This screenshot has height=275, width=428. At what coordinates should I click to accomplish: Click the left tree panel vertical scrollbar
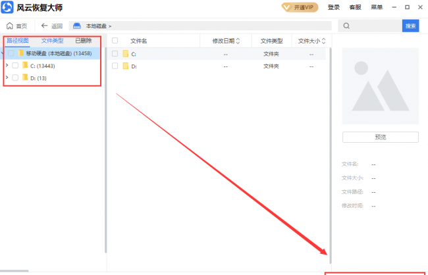(105, 150)
